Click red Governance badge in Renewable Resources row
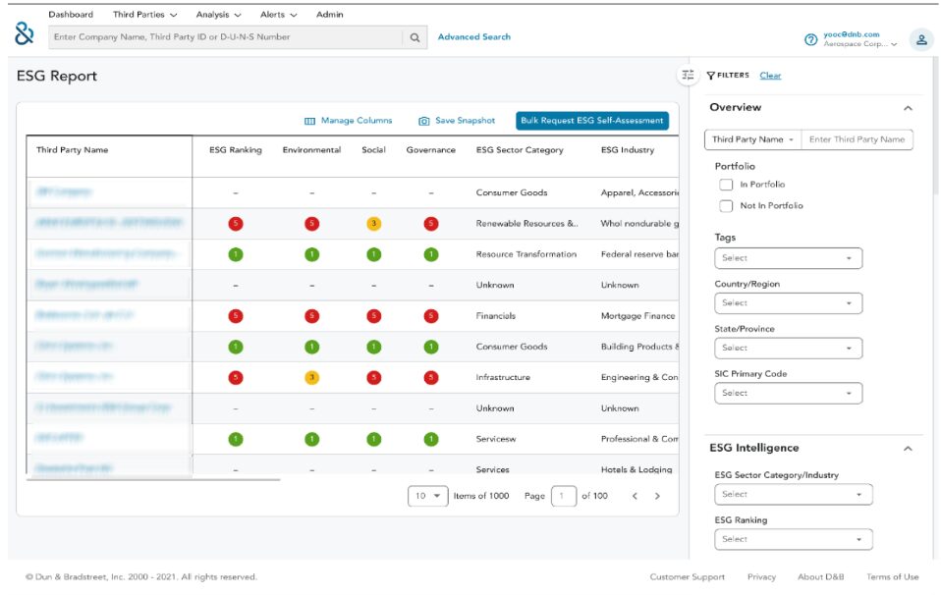941x595 pixels. pos(431,224)
